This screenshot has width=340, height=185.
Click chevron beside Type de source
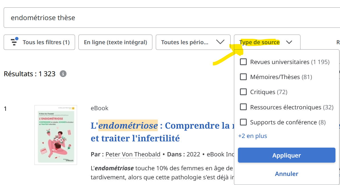tap(289, 42)
